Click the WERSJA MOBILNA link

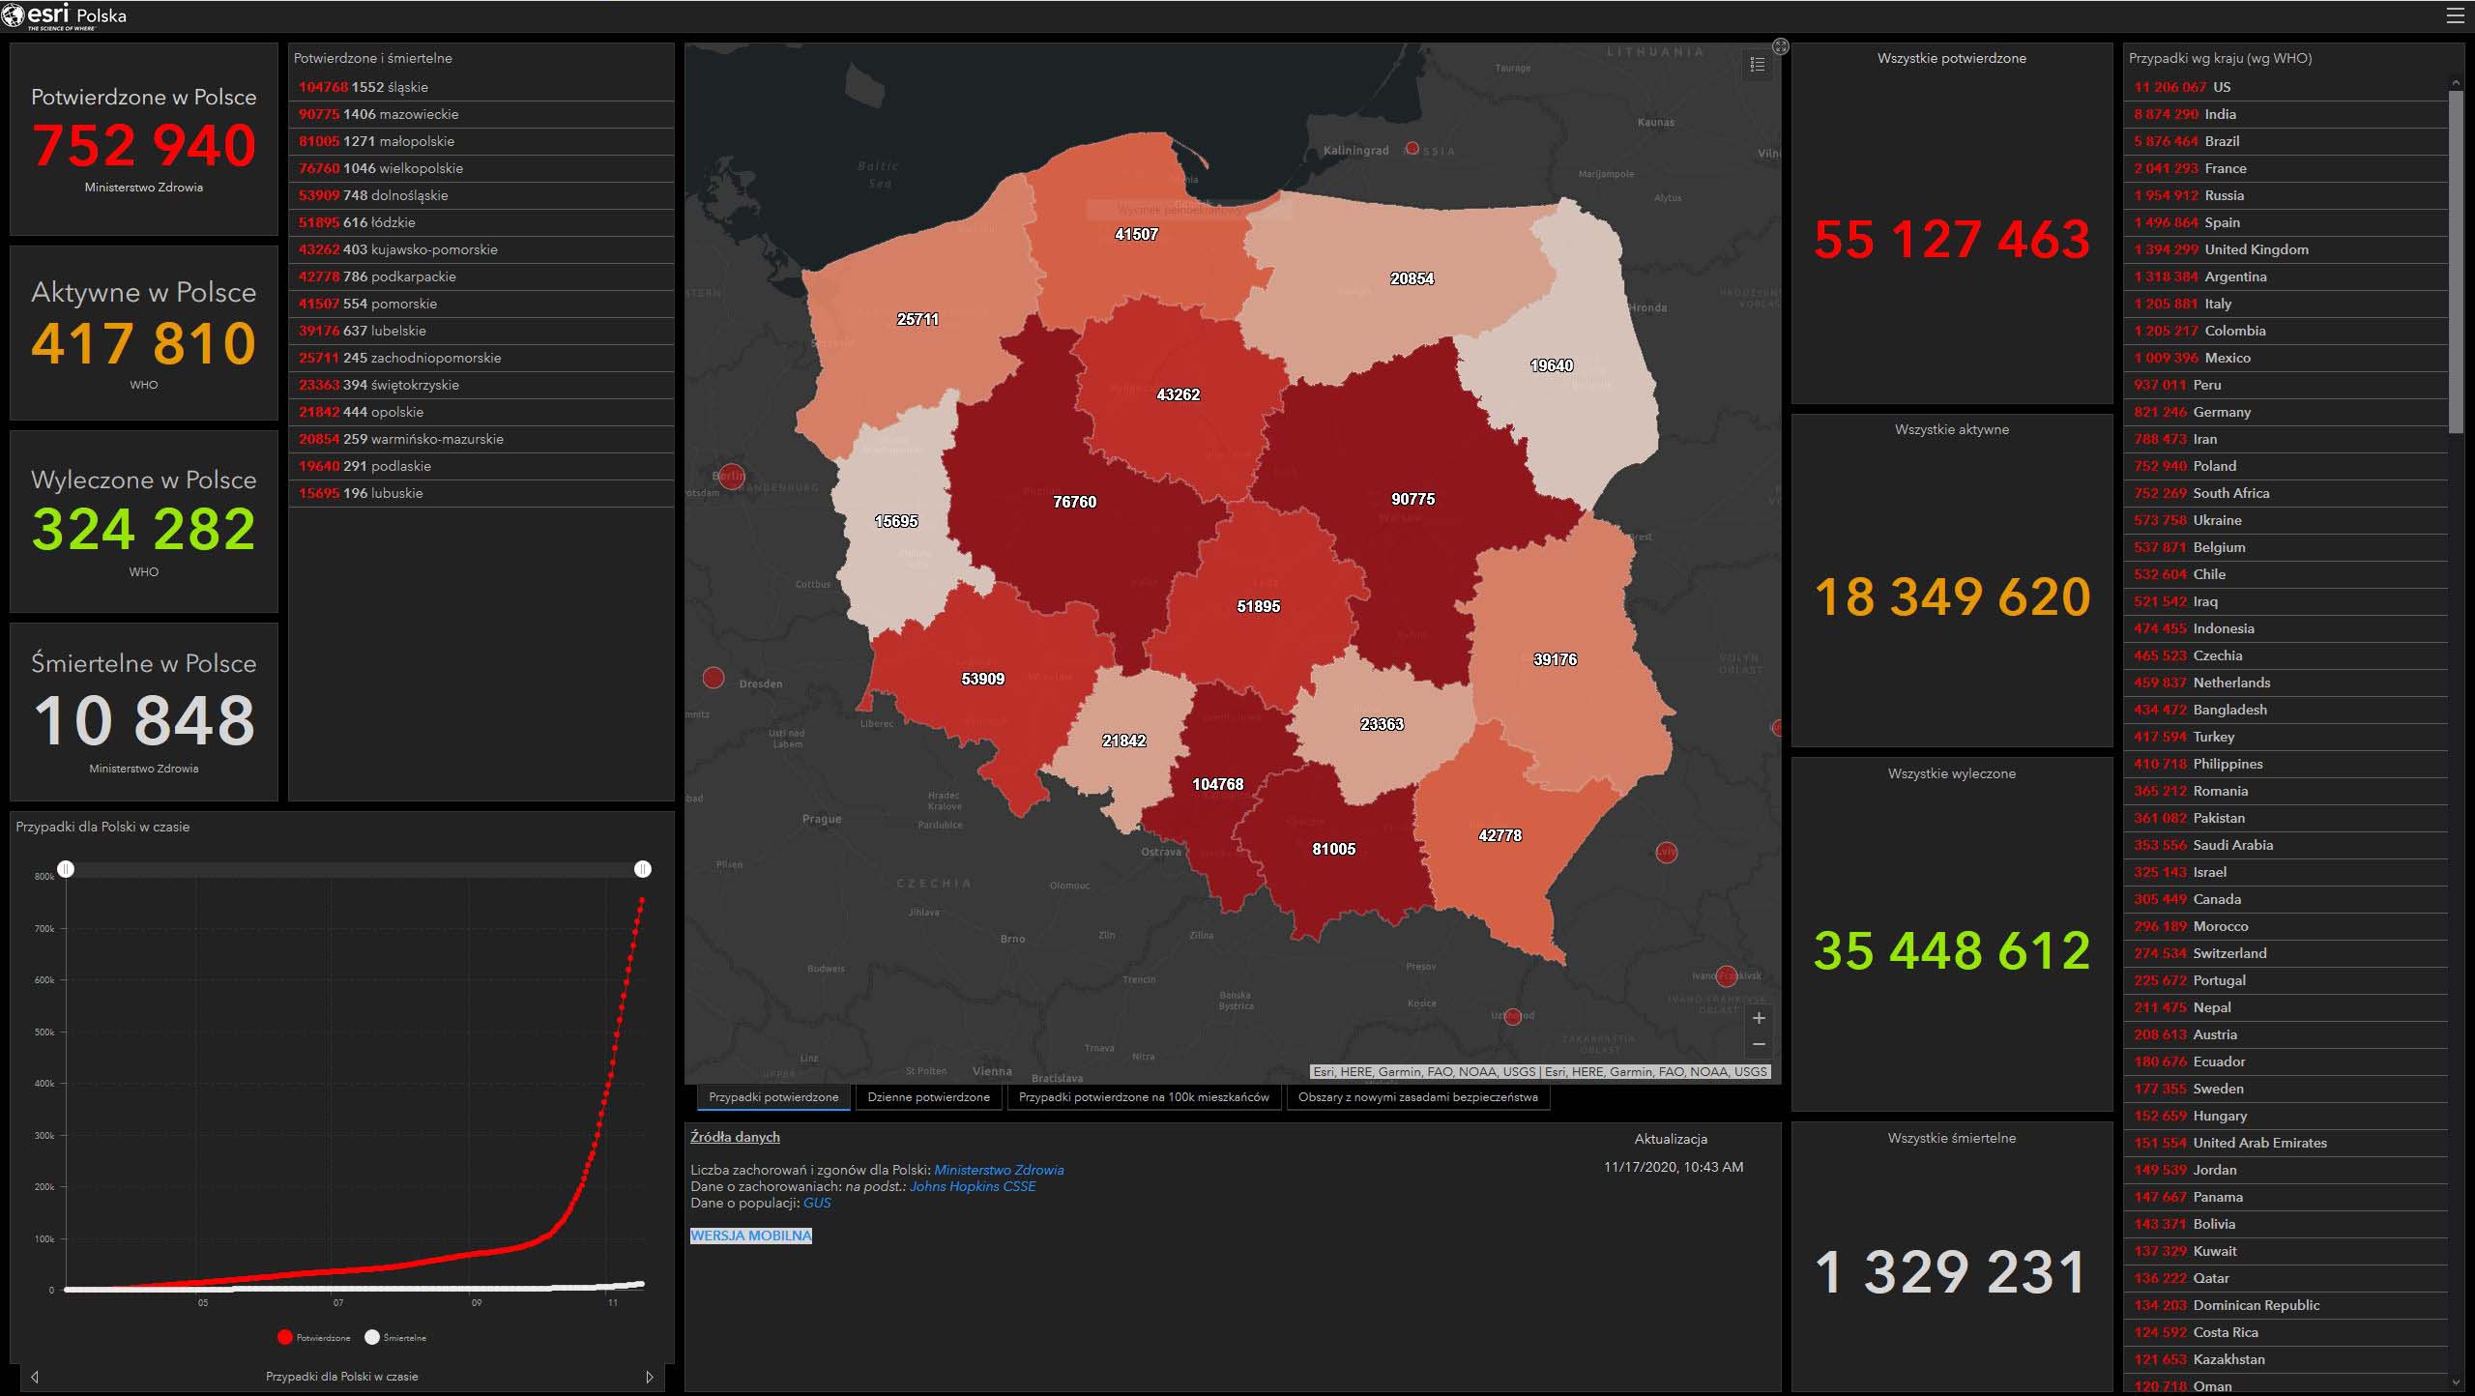coord(751,1236)
